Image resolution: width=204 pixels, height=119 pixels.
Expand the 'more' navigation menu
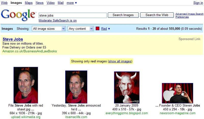click(72, 3)
